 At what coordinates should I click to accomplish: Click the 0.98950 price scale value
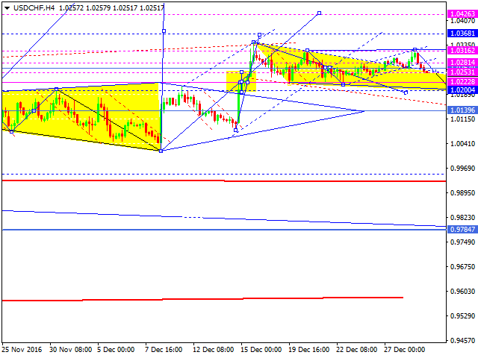pos(463,193)
